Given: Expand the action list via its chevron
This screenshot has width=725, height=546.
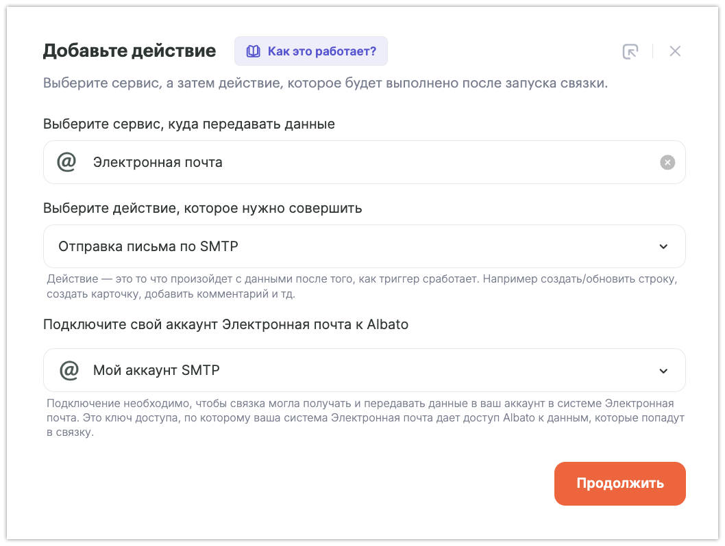Looking at the screenshot, I should 663,246.
